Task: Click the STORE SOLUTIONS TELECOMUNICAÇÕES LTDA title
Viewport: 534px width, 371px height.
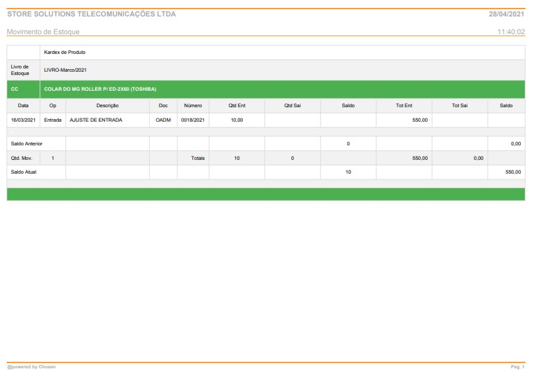Action: coord(92,14)
